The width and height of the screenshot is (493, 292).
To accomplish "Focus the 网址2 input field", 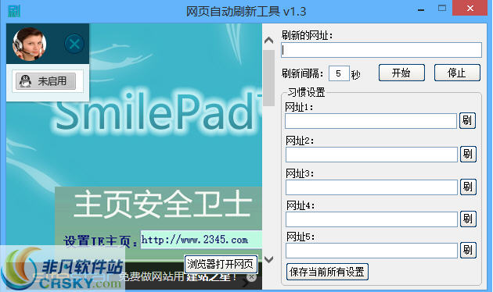I will click(x=372, y=155).
